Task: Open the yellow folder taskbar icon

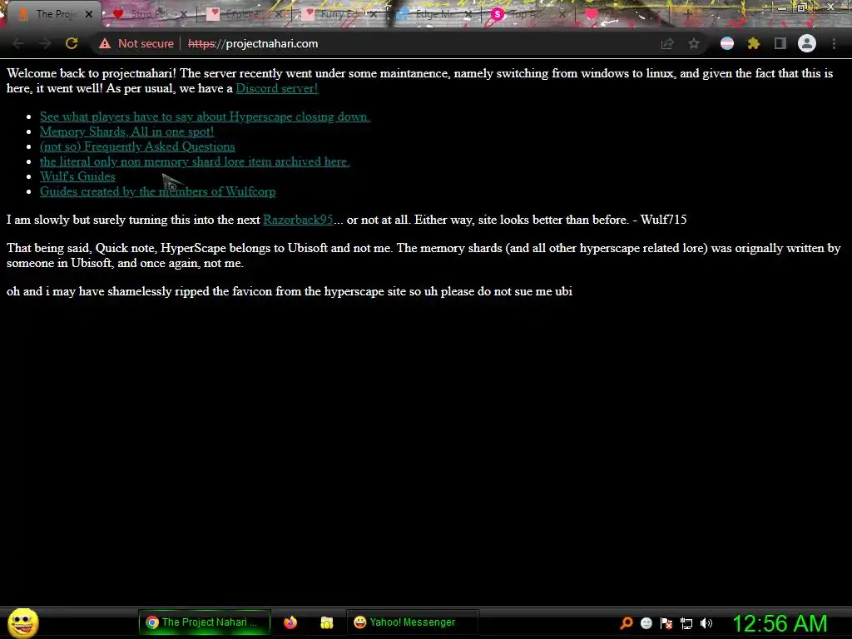Action: pos(326,622)
